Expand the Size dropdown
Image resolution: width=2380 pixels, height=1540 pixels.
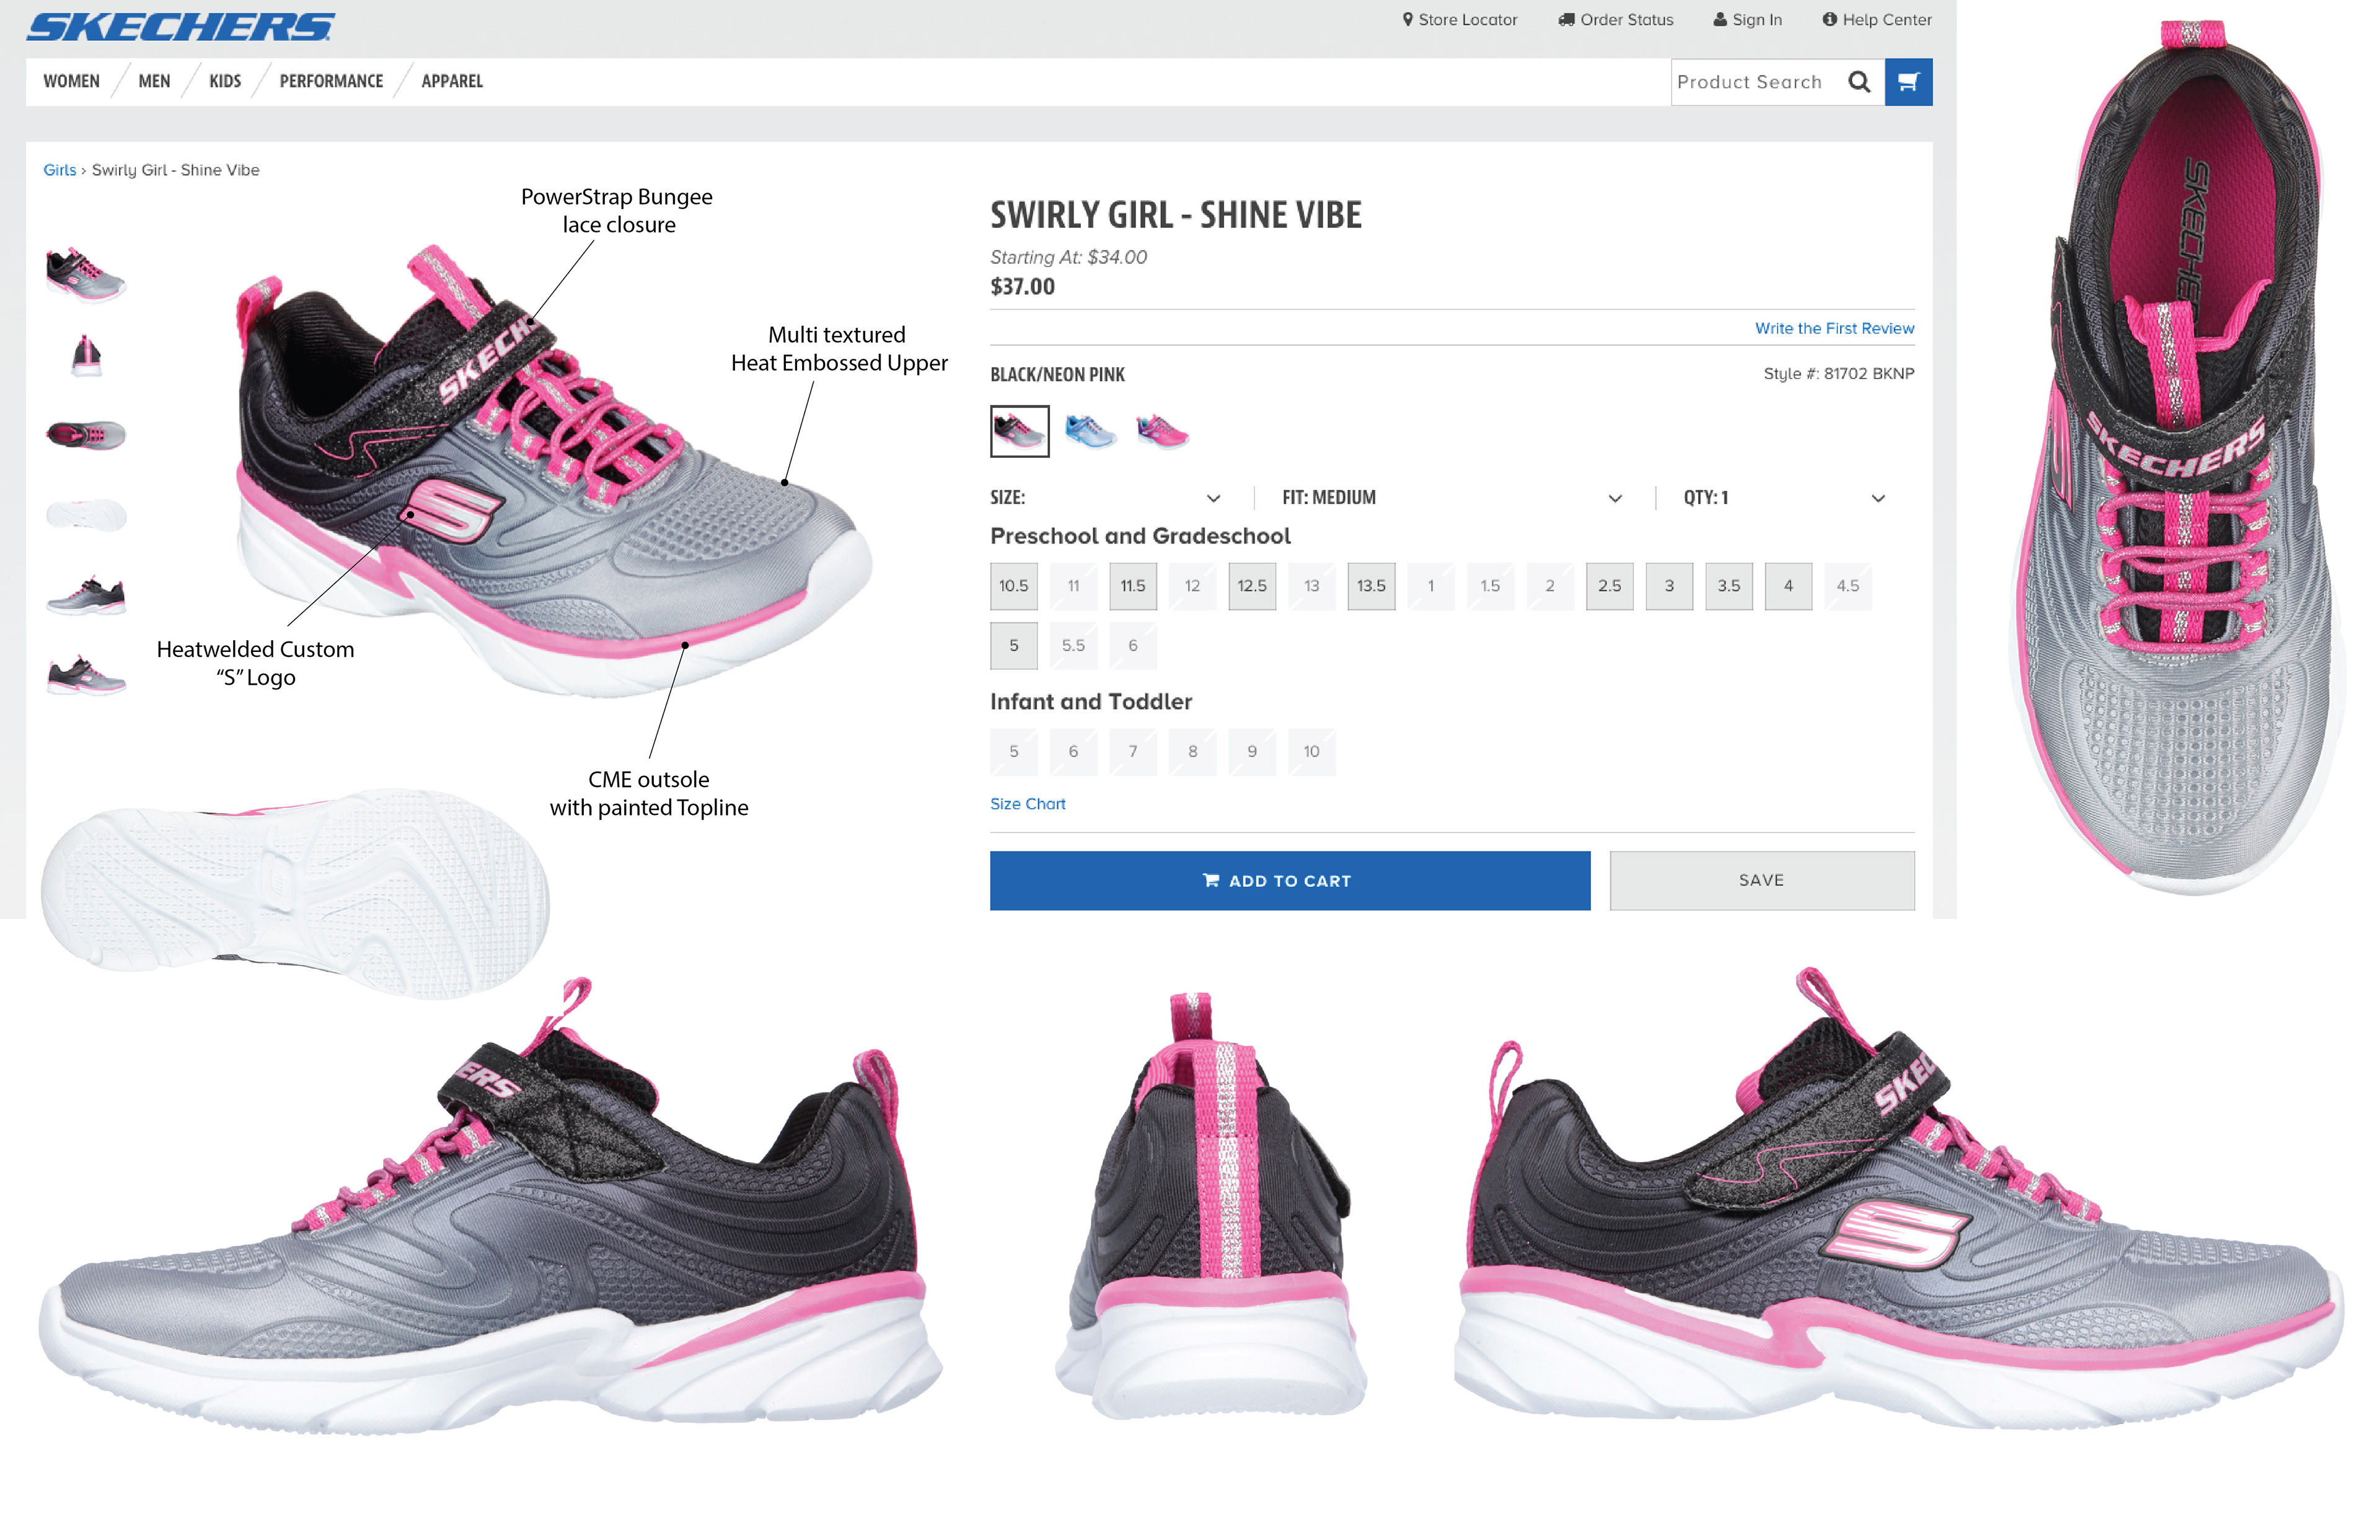pyautogui.click(x=1105, y=498)
